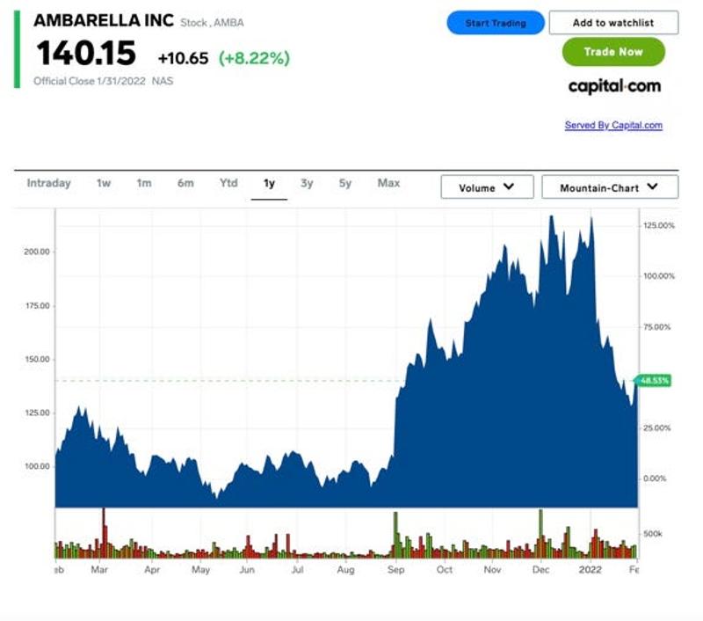Choose the 5y chart range
703x621 pixels.
pyautogui.click(x=345, y=183)
